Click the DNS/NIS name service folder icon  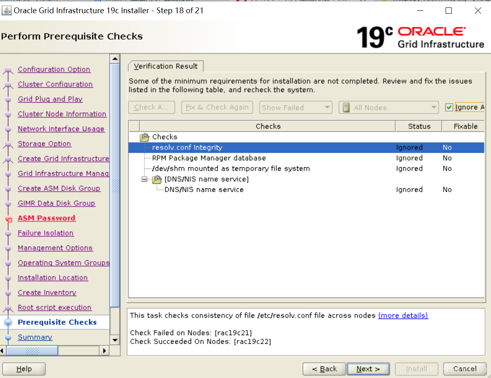point(157,179)
